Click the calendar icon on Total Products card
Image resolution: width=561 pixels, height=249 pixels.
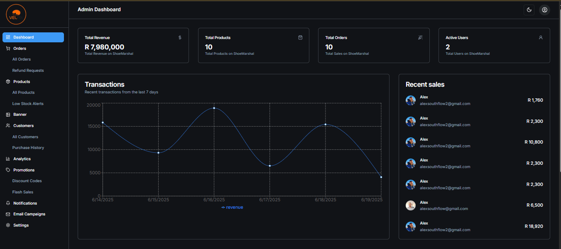[x=300, y=37]
